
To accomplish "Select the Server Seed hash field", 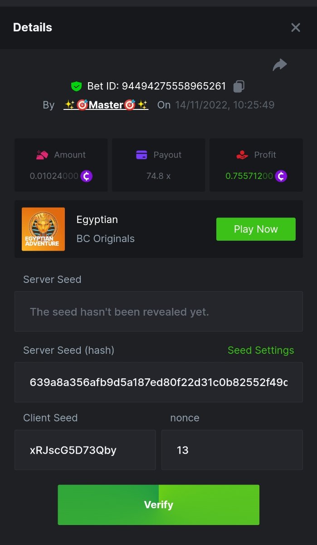I will coord(159,382).
